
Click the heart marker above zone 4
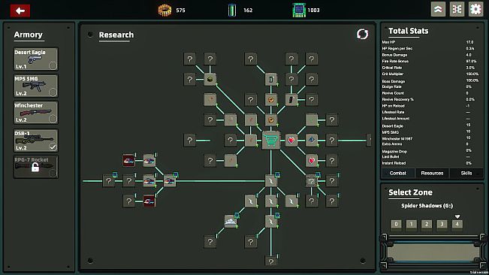[x=457, y=216]
